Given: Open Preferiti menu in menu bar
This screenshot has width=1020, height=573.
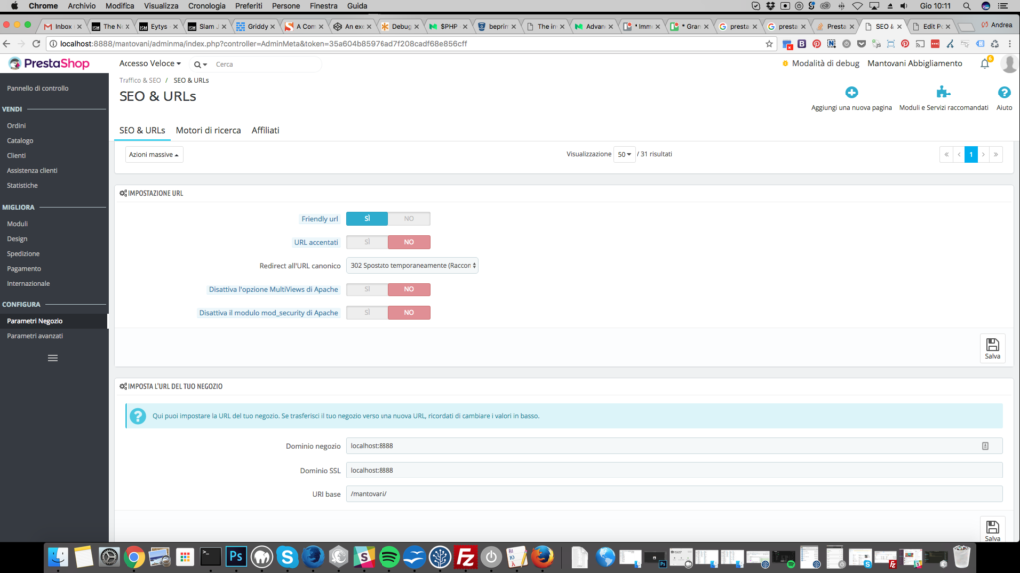Looking at the screenshot, I should tap(248, 6).
